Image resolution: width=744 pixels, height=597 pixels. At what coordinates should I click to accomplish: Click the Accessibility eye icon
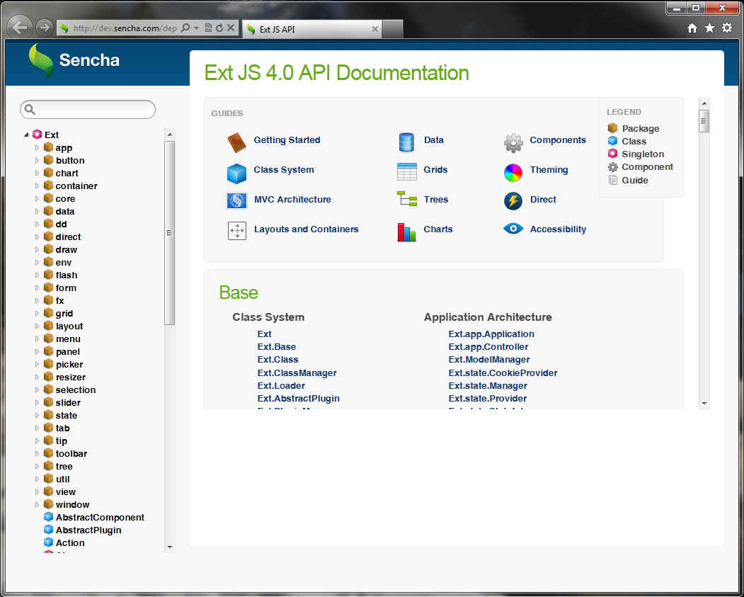pyautogui.click(x=513, y=229)
